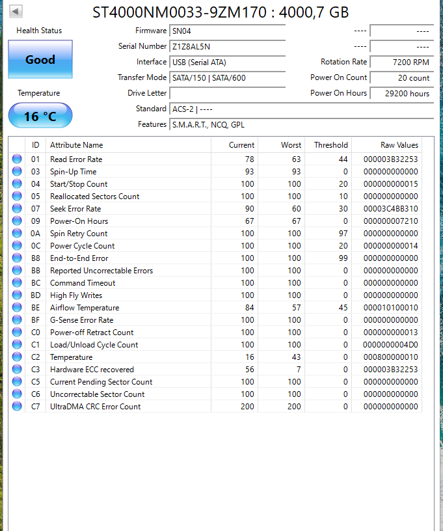This screenshot has width=443, height=531.
Task: Click status orb for Hardware ECC recovered
Action: [17, 369]
